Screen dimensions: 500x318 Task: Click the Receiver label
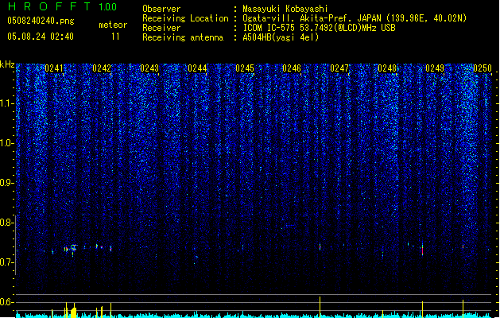coord(161,28)
